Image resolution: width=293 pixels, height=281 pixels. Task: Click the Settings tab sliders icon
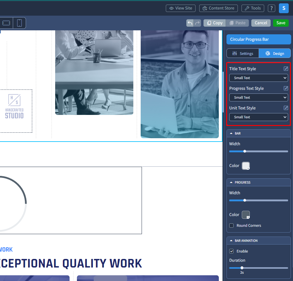[234, 53]
